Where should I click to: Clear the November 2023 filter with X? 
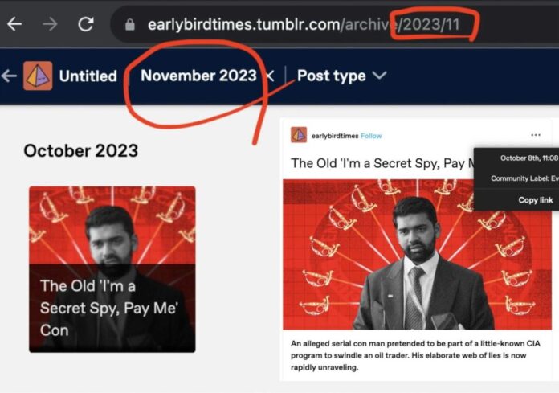pyautogui.click(x=271, y=76)
